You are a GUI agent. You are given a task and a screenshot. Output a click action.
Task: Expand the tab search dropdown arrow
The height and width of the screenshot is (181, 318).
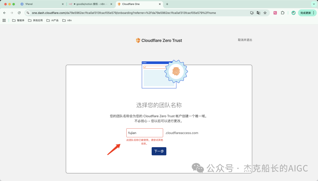point(314,4)
